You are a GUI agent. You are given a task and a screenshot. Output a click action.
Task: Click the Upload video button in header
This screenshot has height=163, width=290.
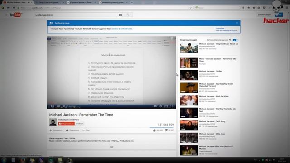point(264,14)
